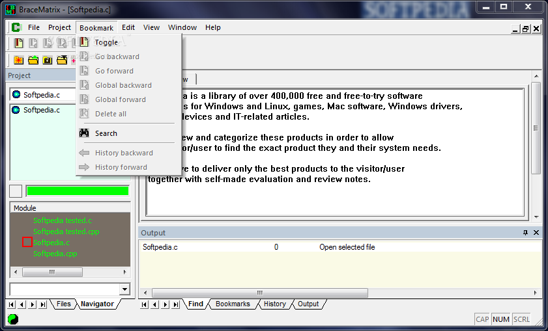Click the small square button beside green bar
The height and width of the screenshot is (331, 548).
tap(16, 191)
